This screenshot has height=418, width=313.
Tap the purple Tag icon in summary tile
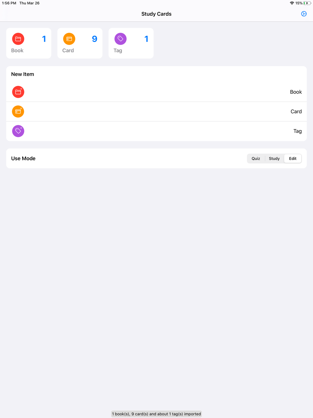[121, 39]
